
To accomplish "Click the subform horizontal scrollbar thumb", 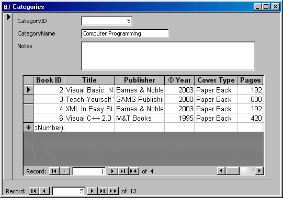I will 232,171.
